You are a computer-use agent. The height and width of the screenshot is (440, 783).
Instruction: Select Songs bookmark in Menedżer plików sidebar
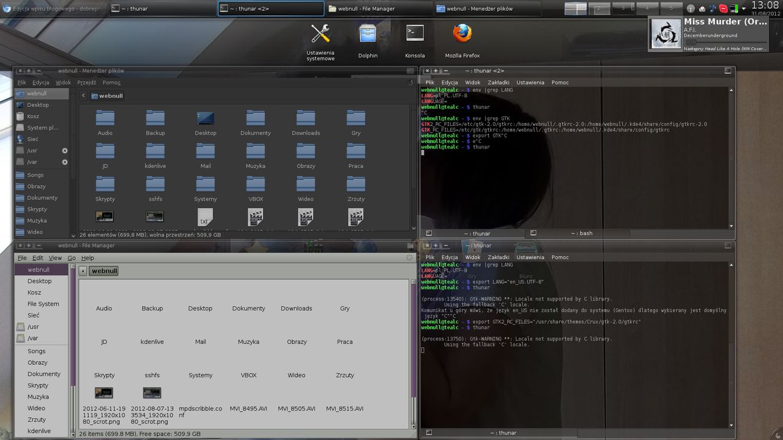click(43, 175)
